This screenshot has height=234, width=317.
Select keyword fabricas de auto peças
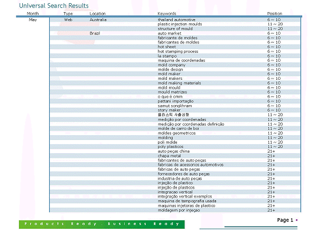coord(179,170)
